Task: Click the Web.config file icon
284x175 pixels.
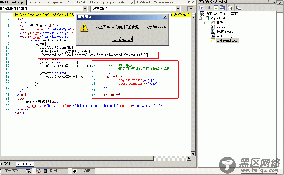Action: 213,36
